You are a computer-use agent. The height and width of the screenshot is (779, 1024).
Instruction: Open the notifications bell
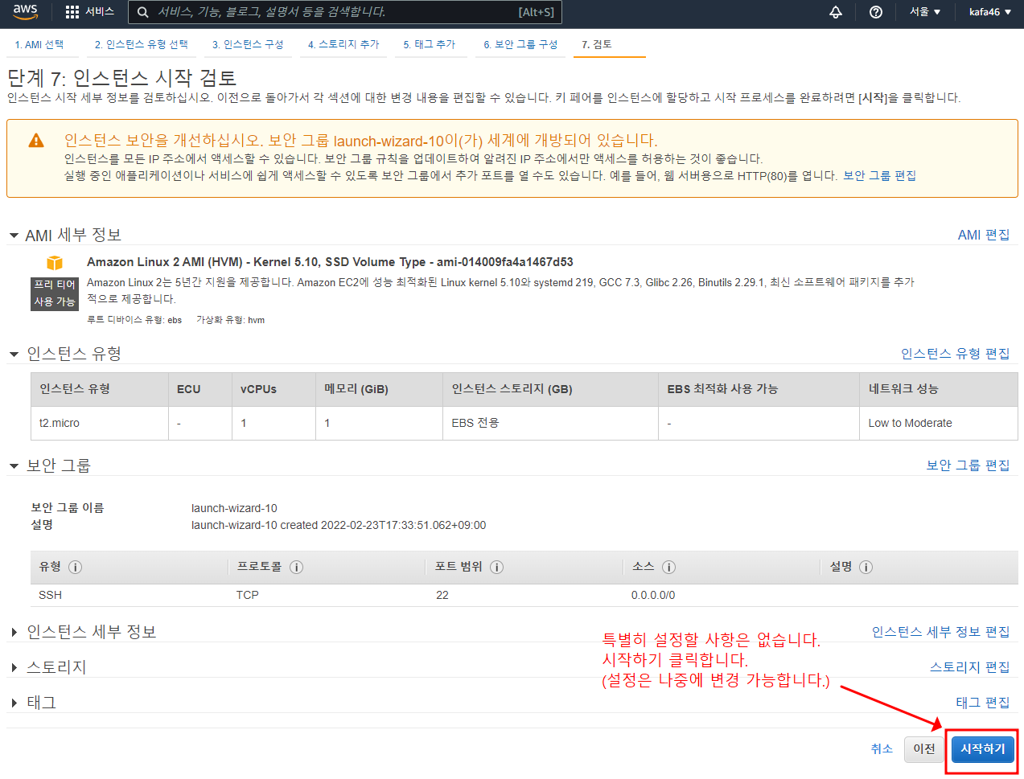pyautogui.click(x=836, y=12)
